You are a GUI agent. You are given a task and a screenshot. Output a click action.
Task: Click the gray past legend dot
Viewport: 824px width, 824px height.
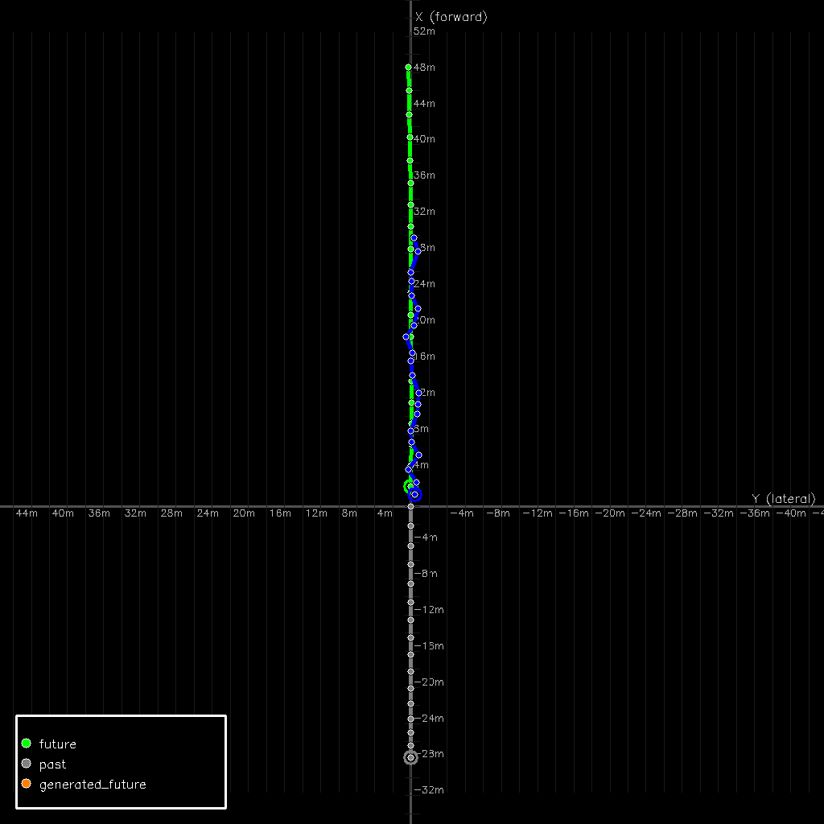point(27,764)
